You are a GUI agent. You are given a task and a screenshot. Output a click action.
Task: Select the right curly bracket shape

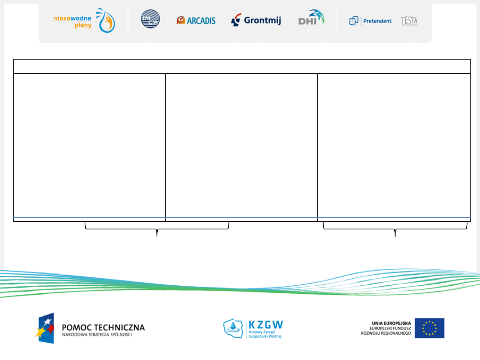tap(395, 228)
